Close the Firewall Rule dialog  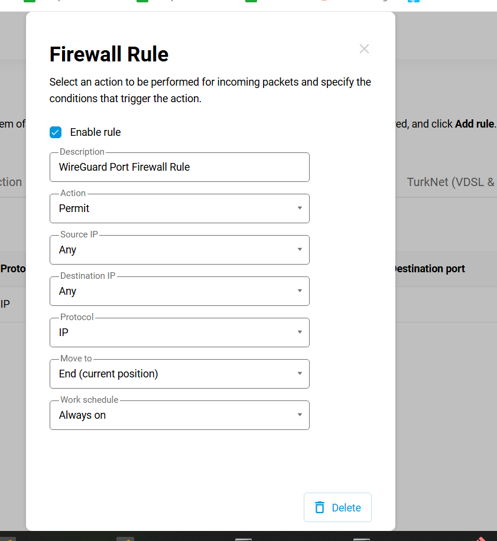(x=364, y=49)
